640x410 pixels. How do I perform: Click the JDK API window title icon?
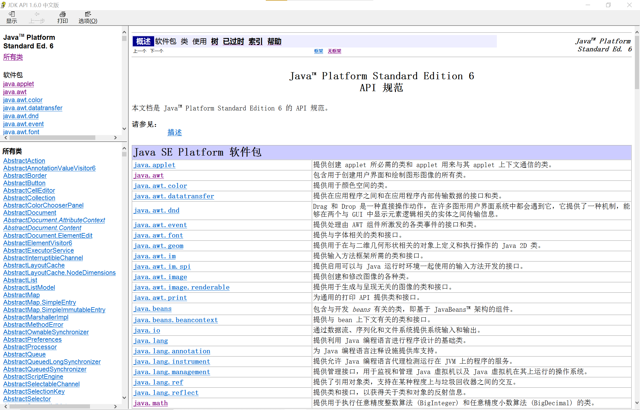3,5
